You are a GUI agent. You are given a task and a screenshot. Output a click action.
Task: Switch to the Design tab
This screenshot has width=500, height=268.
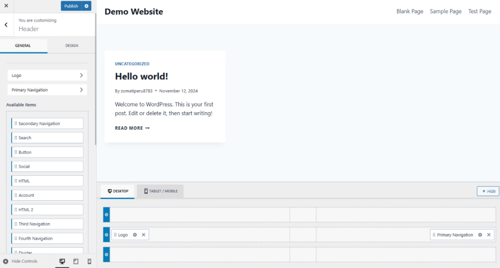72,45
